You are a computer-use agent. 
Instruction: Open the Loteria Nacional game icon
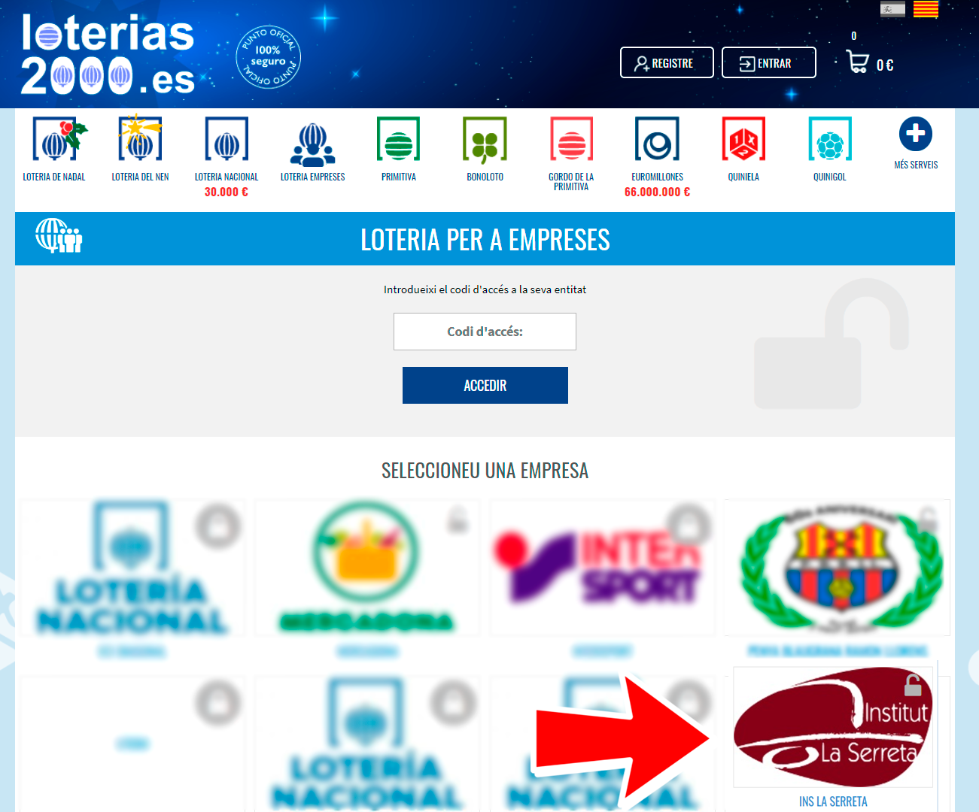(227, 139)
